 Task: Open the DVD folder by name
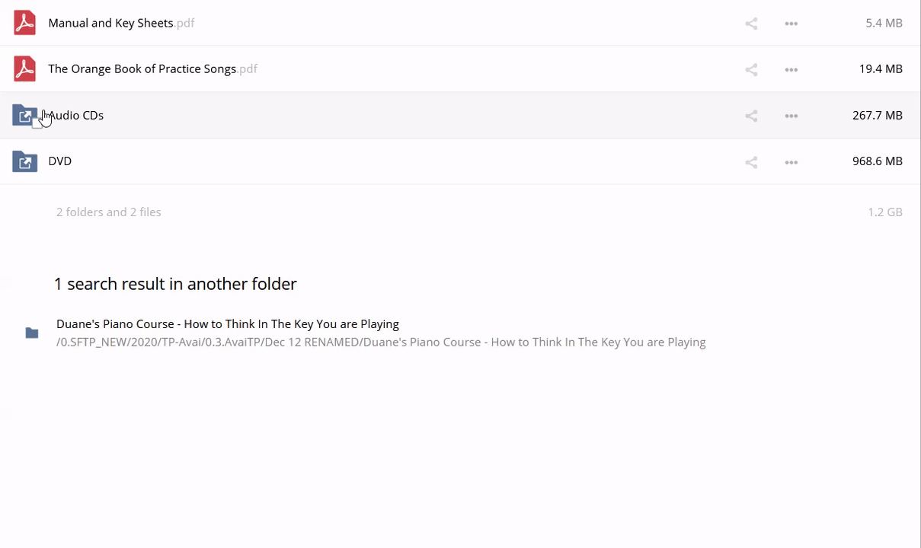(x=59, y=161)
